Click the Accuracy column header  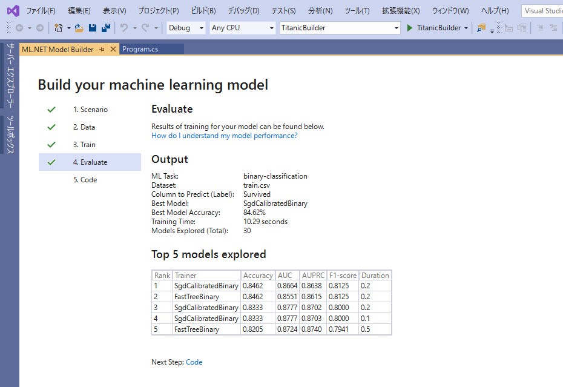tap(258, 275)
